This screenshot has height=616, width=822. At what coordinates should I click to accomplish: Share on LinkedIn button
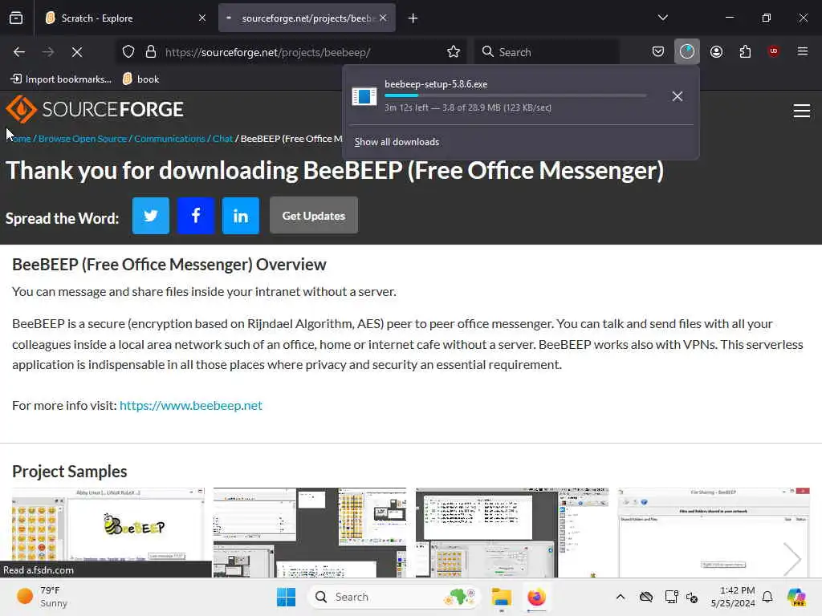pos(241,216)
